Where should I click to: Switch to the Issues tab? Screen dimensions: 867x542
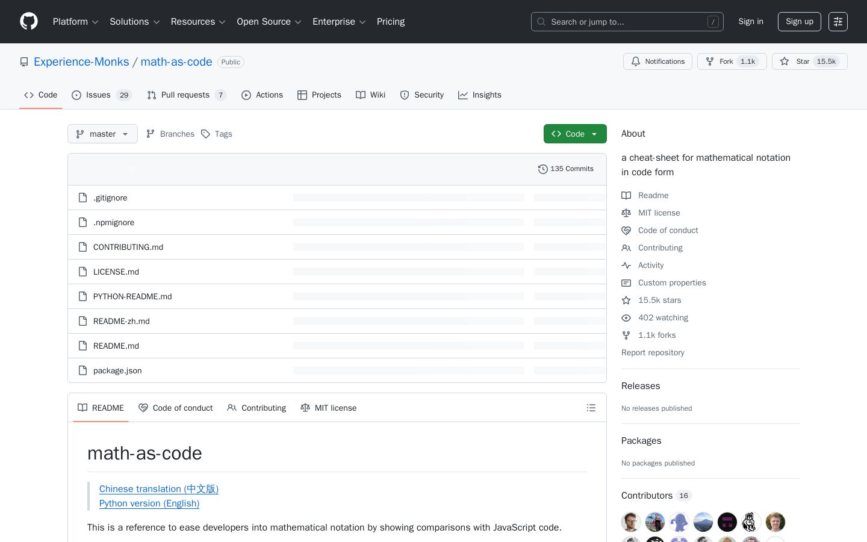(102, 95)
